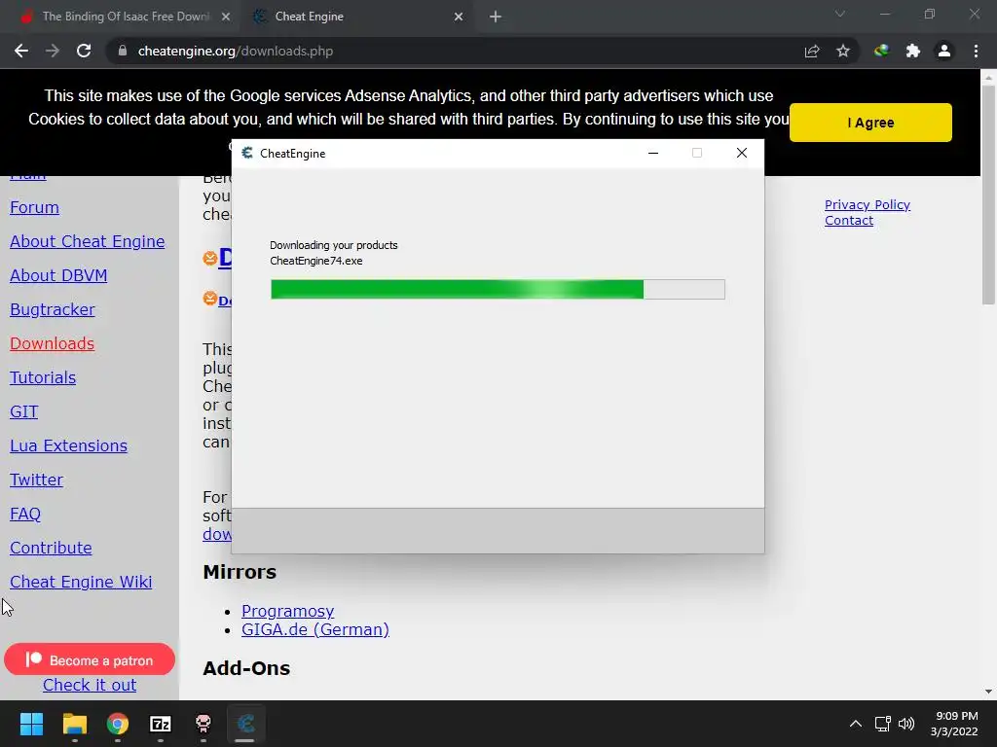Close the CheatEngine installer window
The height and width of the screenshot is (747, 997).
pos(741,153)
